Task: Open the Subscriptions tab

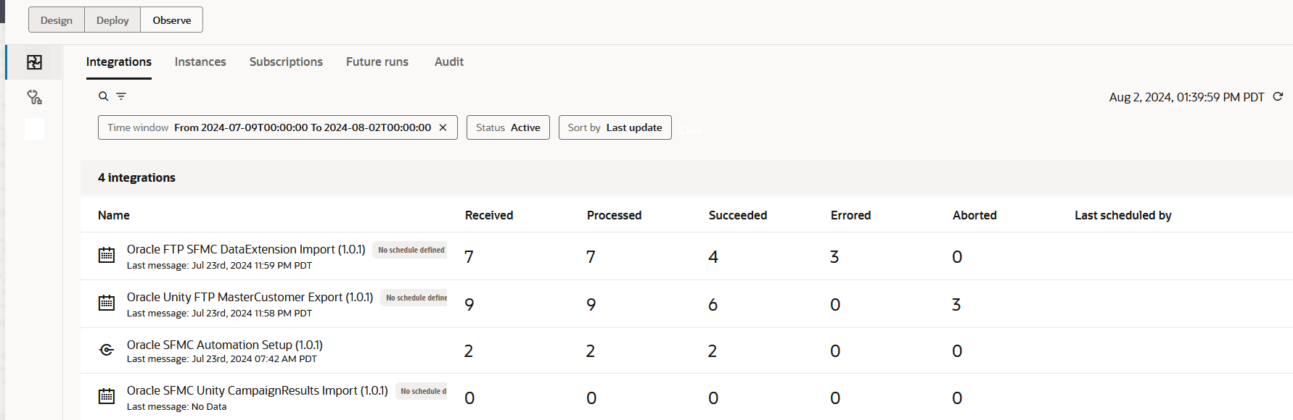Action: click(286, 62)
